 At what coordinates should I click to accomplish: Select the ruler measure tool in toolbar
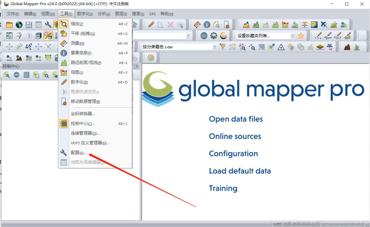point(197,25)
